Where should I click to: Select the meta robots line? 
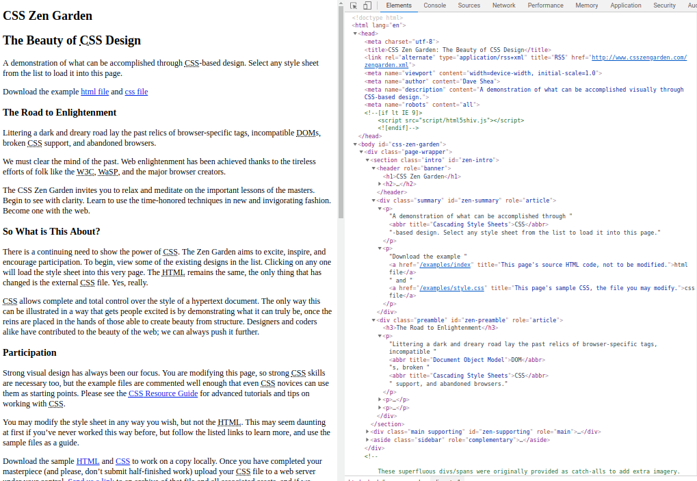pos(422,105)
